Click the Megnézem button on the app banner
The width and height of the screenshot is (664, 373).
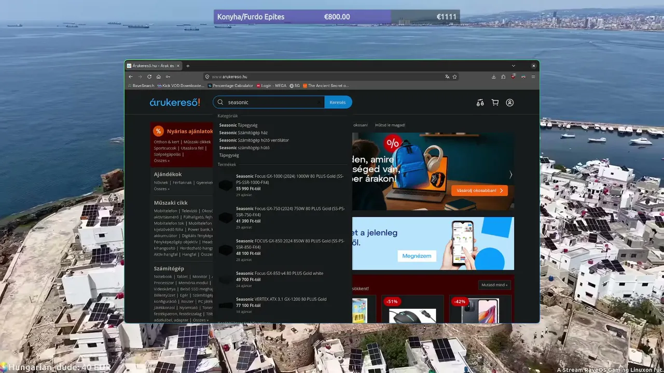click(x=418, y=255)
